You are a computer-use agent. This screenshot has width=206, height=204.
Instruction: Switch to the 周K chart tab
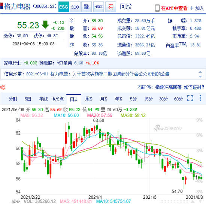pyautogui.click(x=88, y=99)
